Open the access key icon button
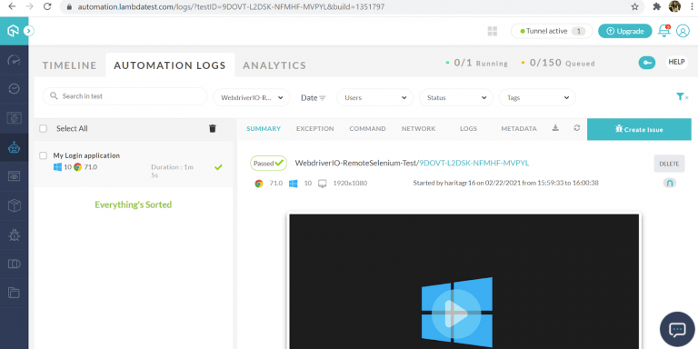This screenshot has height=349, width=698. (x=647, y=63)
